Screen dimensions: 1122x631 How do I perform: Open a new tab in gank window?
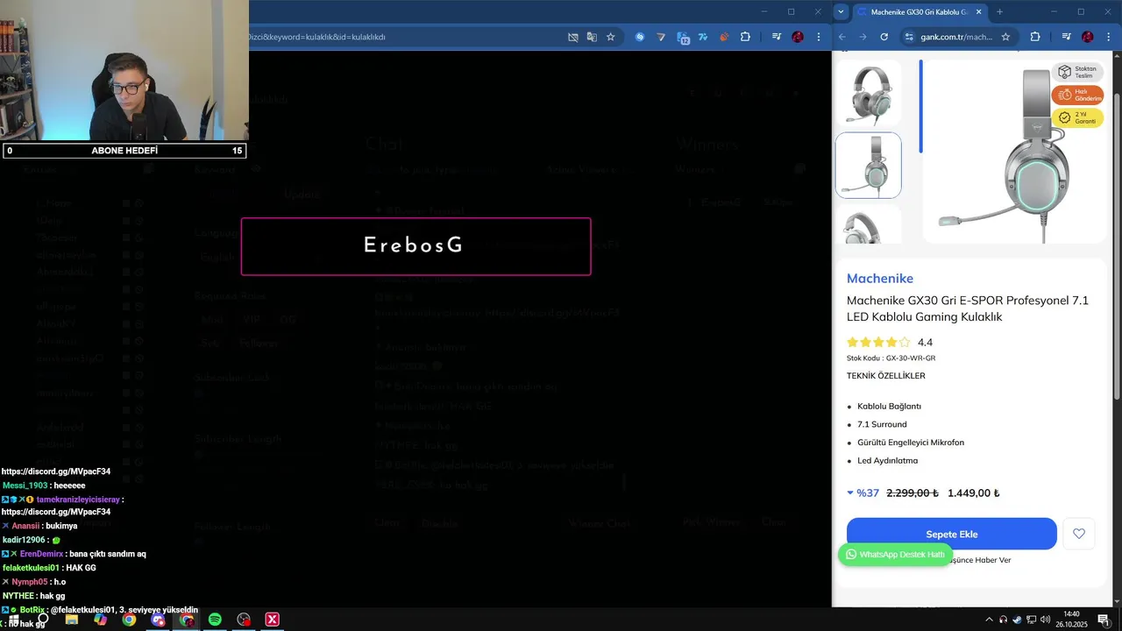click(999, 11)
